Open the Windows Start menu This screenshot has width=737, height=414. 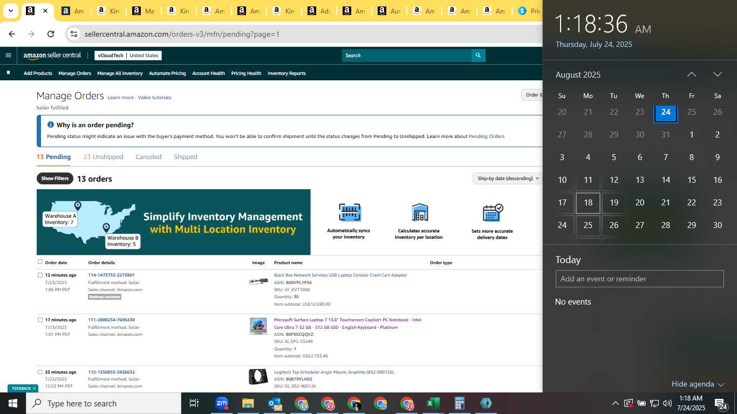pos(13,403)
